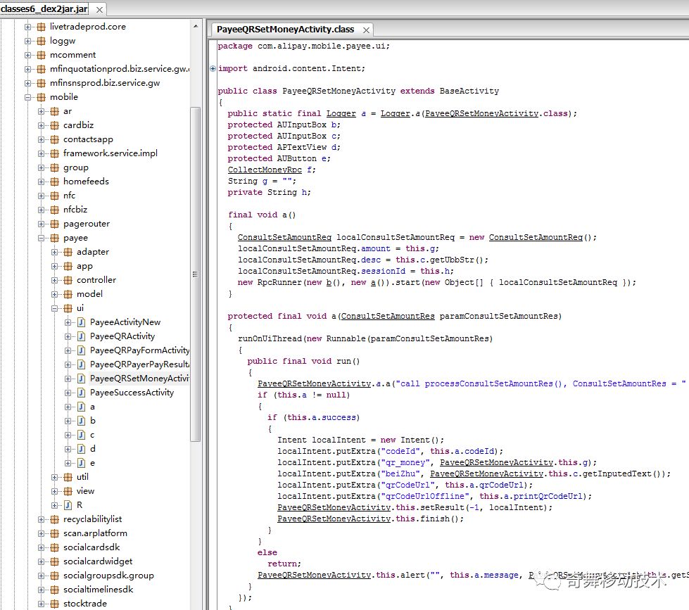Click the recyclabilitylist package icon
The image size is (689, 610).
pos(54,519)
